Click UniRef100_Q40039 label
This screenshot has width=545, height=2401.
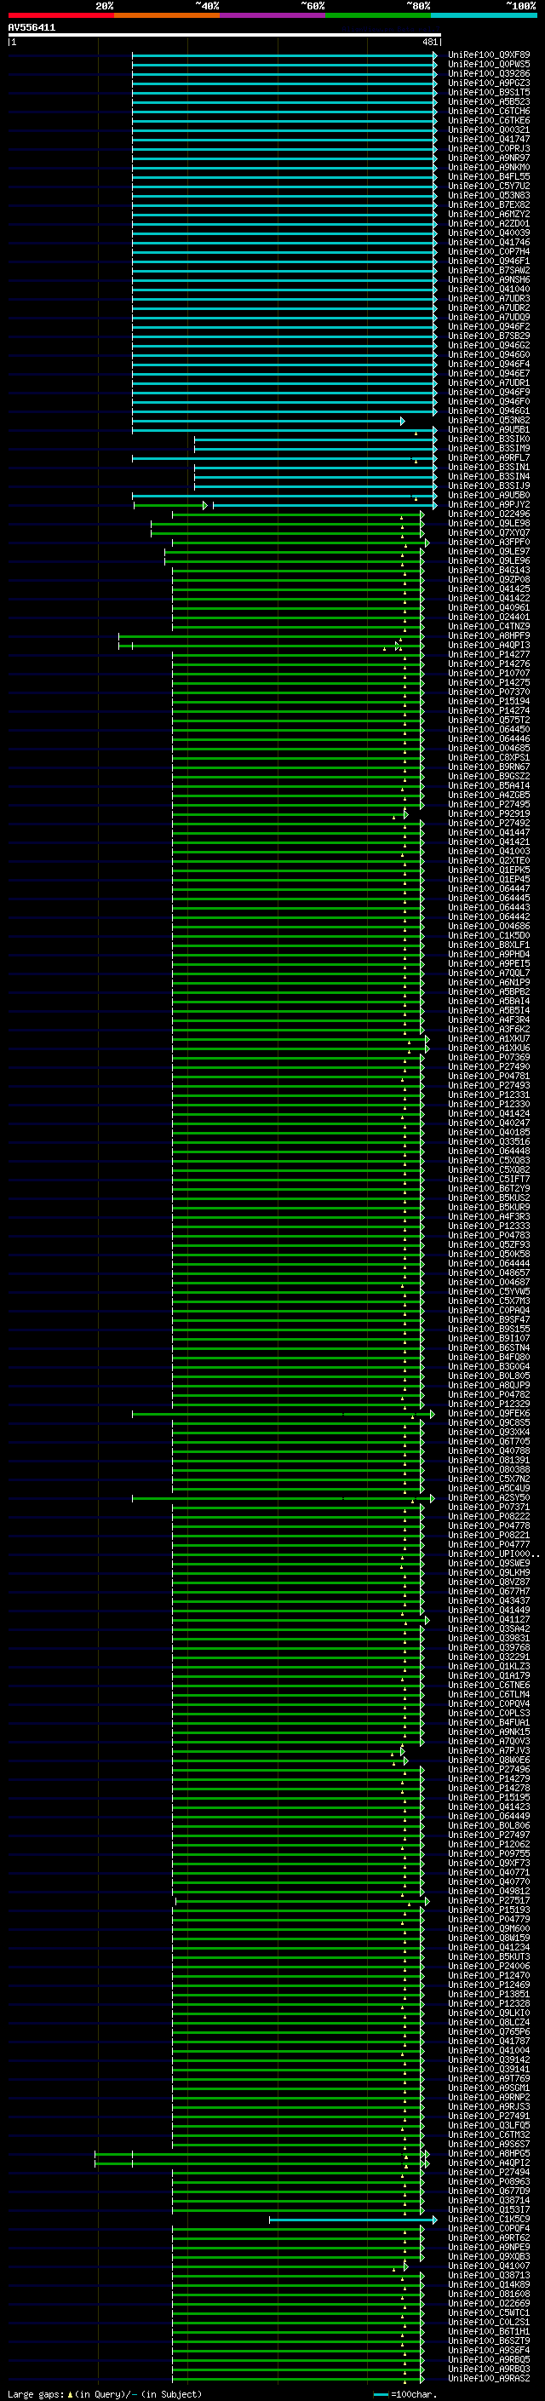pos(489,233)
